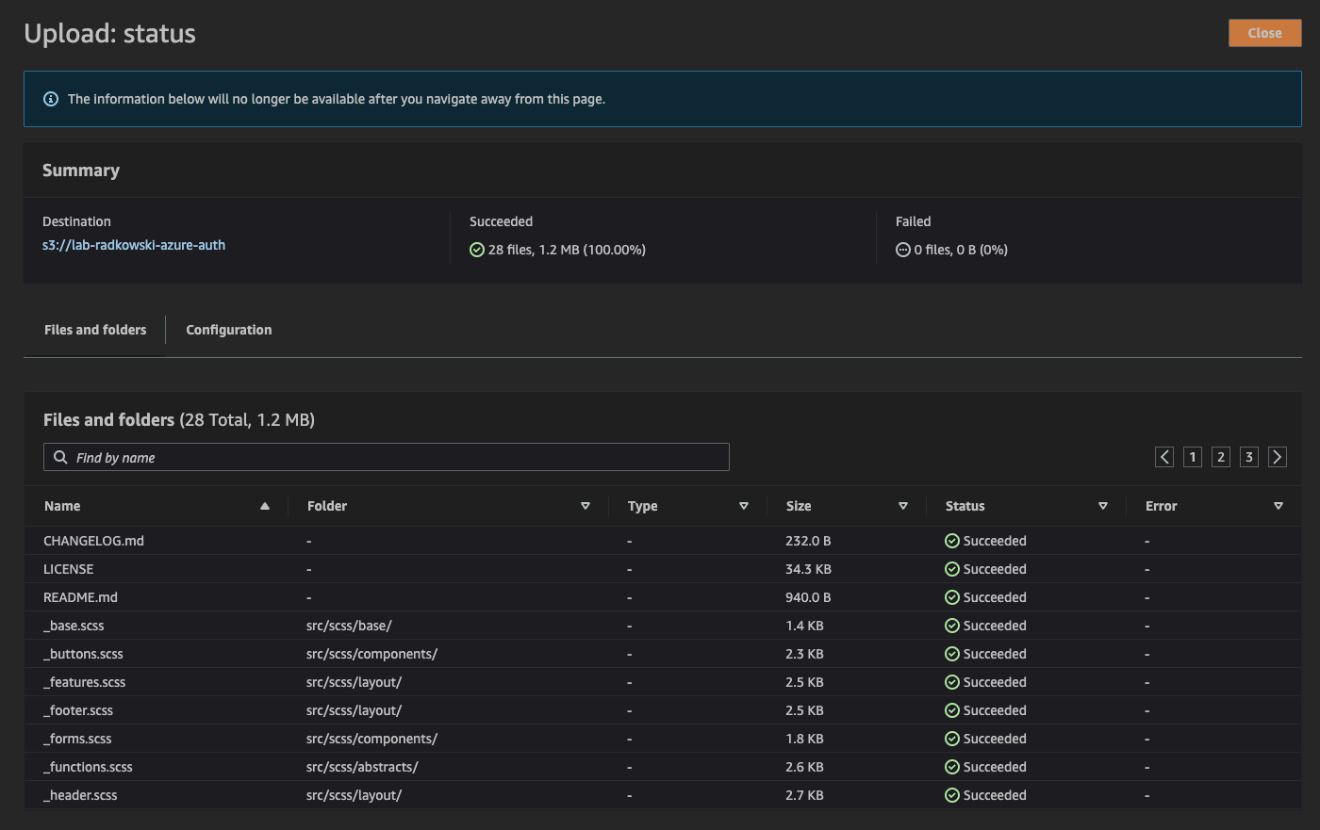Select the _header.scss file name
The width and height of the screenshot is (1320, 830).
point(80,795)
